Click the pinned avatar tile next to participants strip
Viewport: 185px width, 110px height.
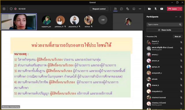(128, 22)
